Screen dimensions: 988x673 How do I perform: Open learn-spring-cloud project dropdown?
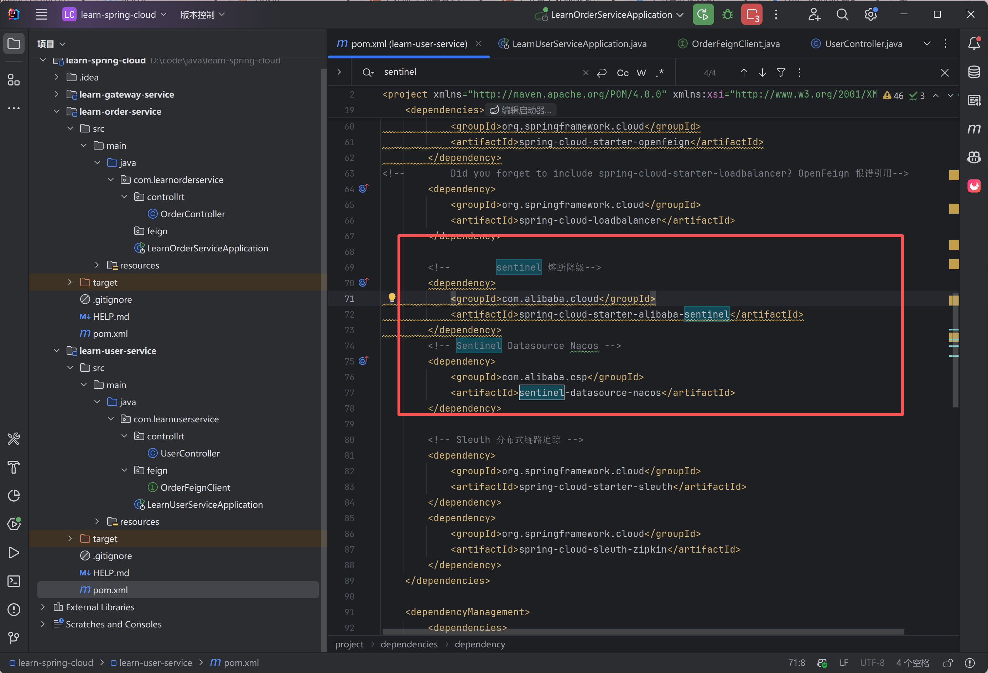(x=115, y=15)
